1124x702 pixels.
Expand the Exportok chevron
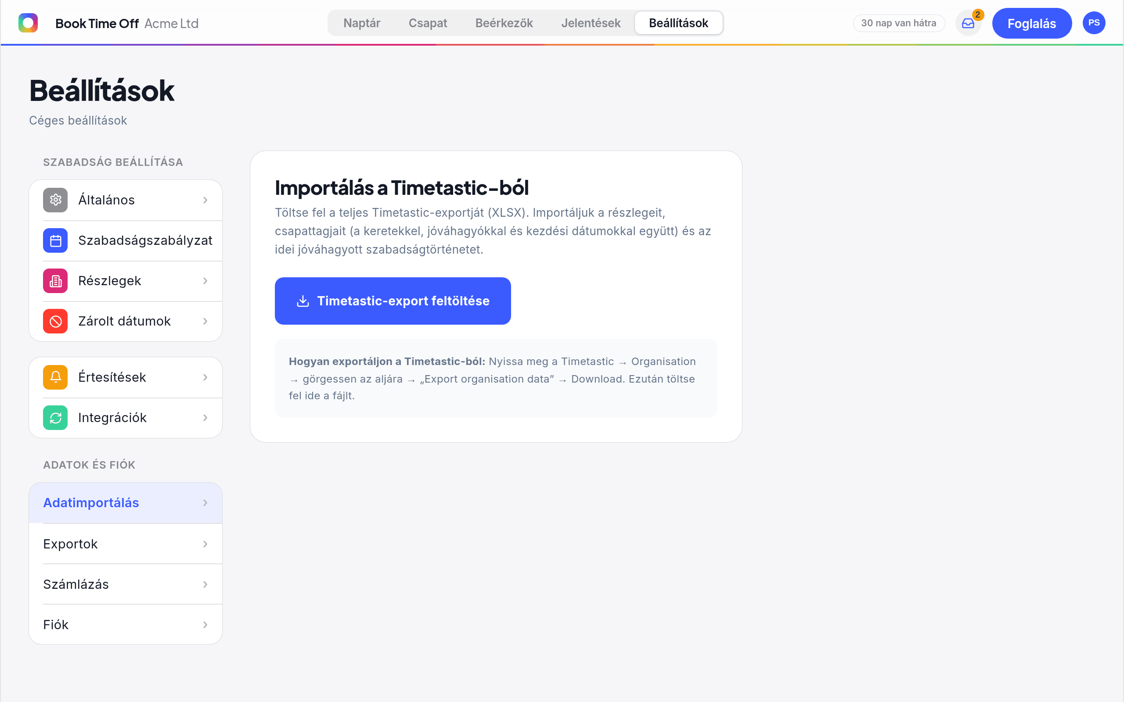205,544
